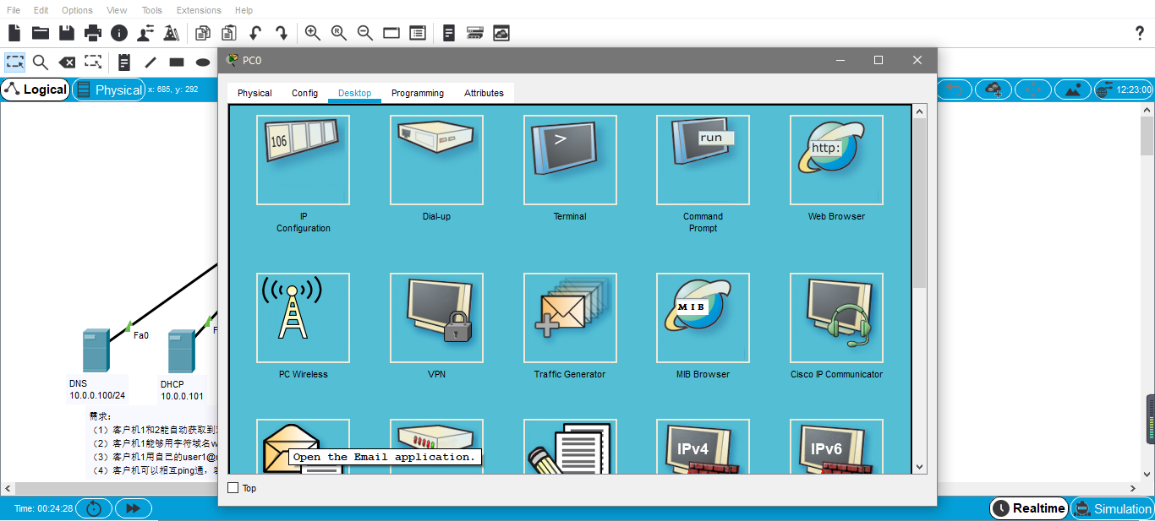This screenshot has height=521, width=1155.
Task: Launch the Web Browser
Action: pos(836,160)
